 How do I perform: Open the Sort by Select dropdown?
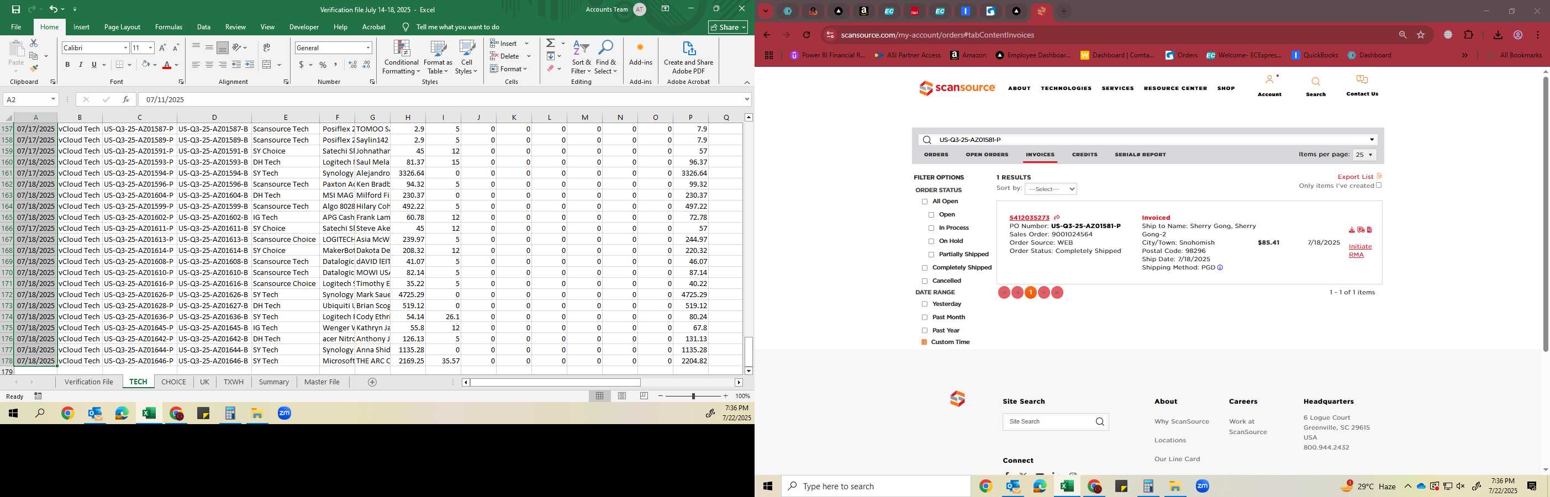pyautogui.click(x=1051, y=189)
